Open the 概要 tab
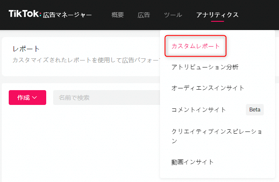 [x=118, y=15]
